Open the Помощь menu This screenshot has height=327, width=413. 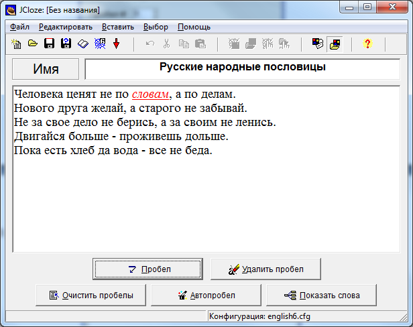194,27
